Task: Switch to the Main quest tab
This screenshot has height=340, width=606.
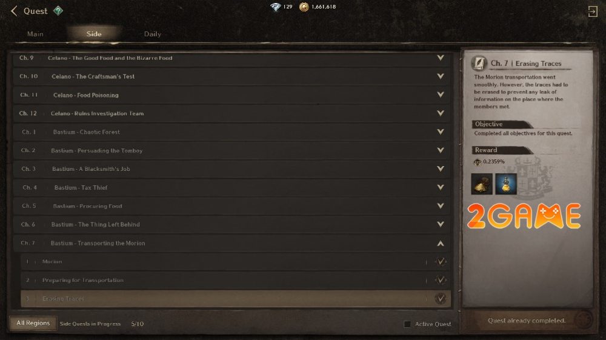Action: pyautogui.click(x=35, y=34)
